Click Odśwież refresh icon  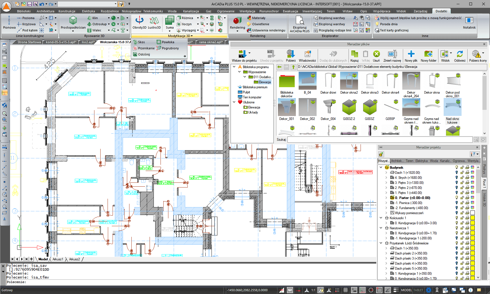coord(460,56)
